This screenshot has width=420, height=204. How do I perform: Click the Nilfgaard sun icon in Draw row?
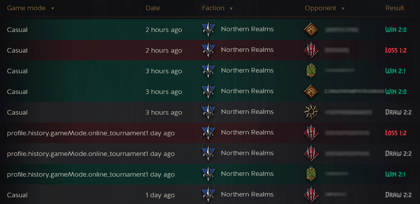311,112
